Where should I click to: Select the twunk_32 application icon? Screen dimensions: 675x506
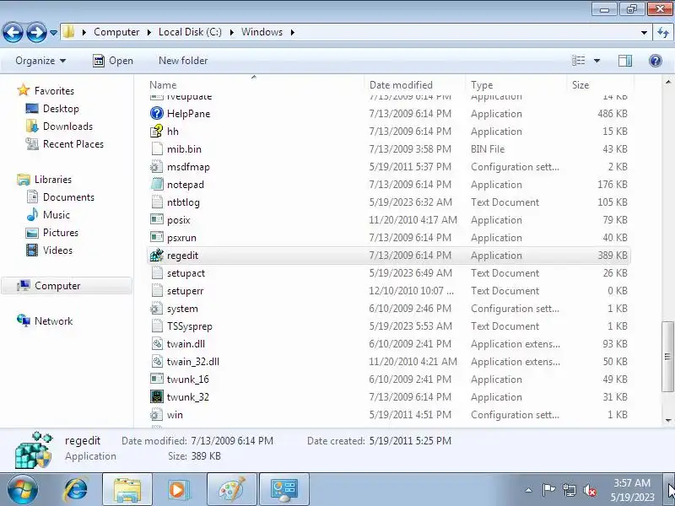click(156, 396)
